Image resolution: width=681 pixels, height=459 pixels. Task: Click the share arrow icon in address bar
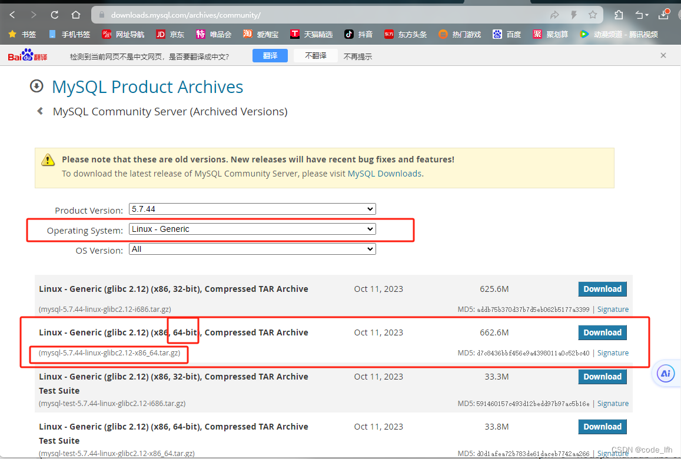coord(554,15)
